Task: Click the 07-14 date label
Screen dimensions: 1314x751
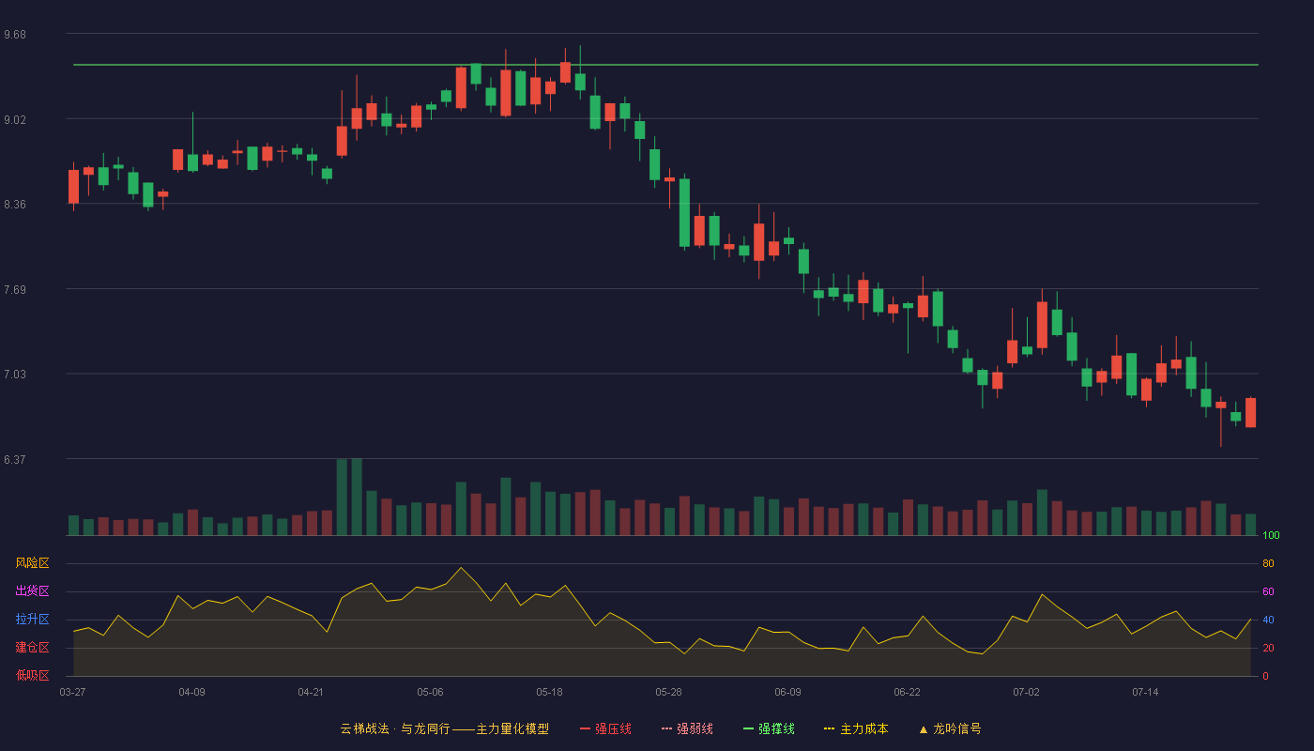Action: pos(1145,692)
